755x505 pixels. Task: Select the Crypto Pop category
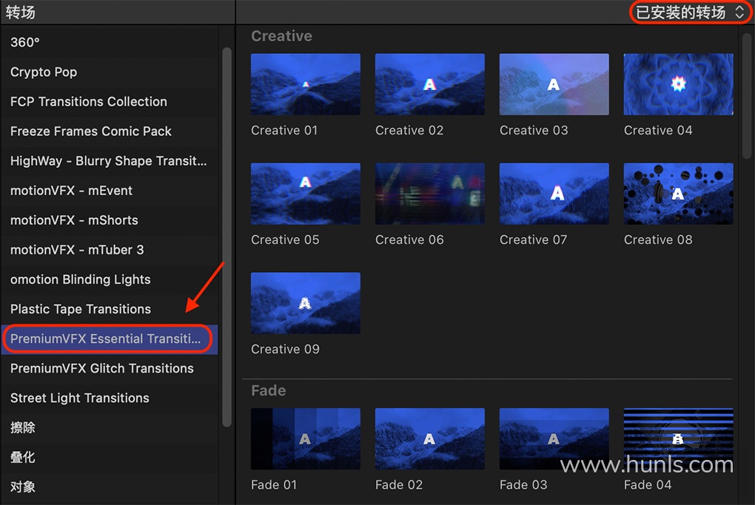(110, 72)
